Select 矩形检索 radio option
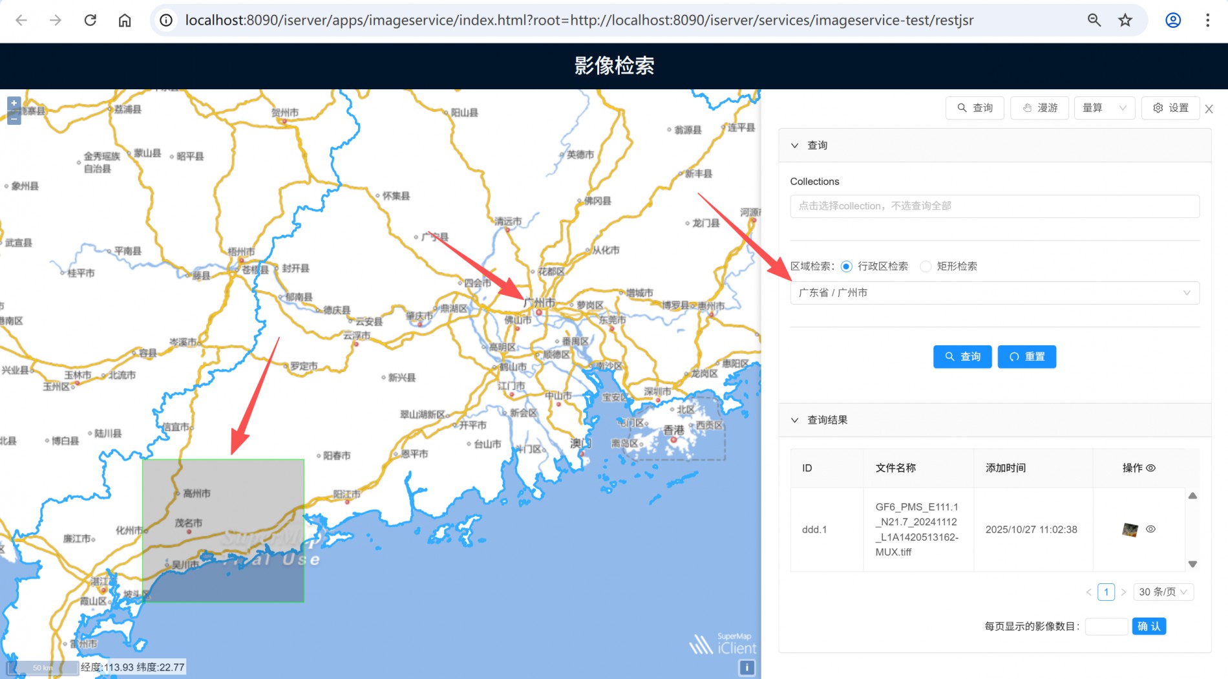The width and height of the screenshot is (1228, 679). tap(926, 266)
